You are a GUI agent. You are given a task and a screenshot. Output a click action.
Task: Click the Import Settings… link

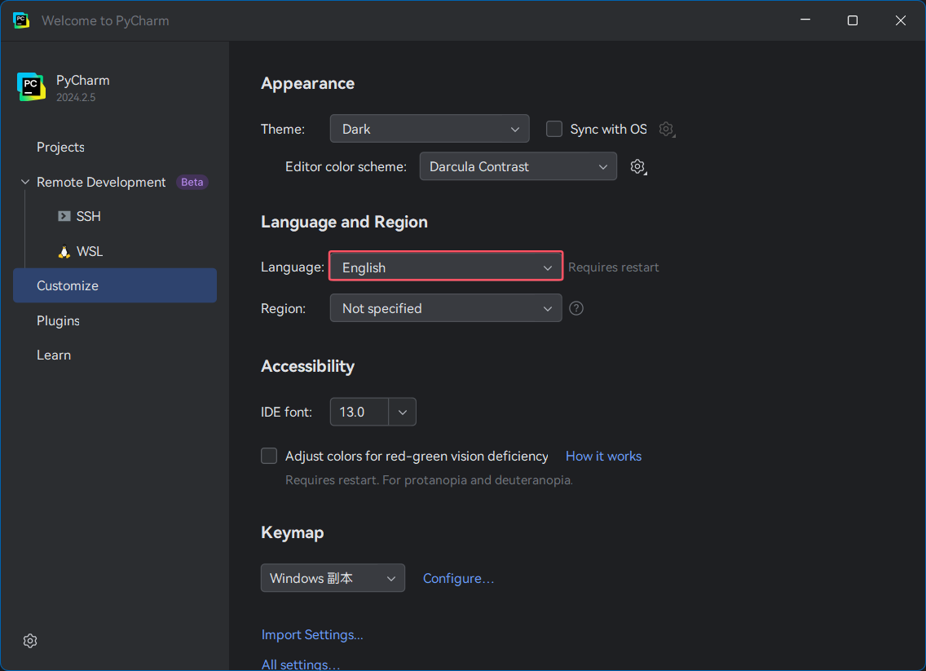(x=312, y=634)
